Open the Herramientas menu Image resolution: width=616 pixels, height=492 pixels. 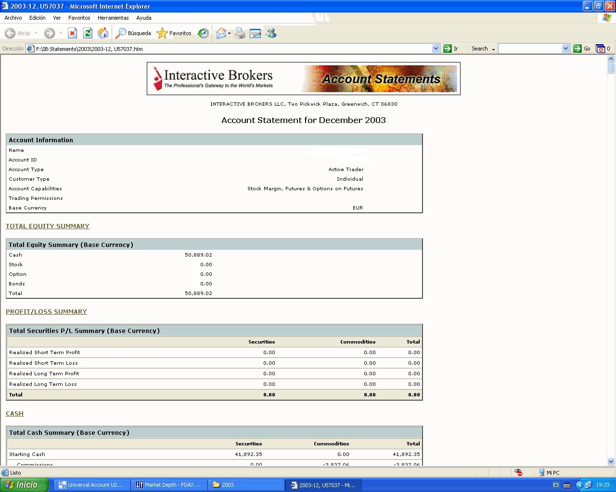point(113,18)
